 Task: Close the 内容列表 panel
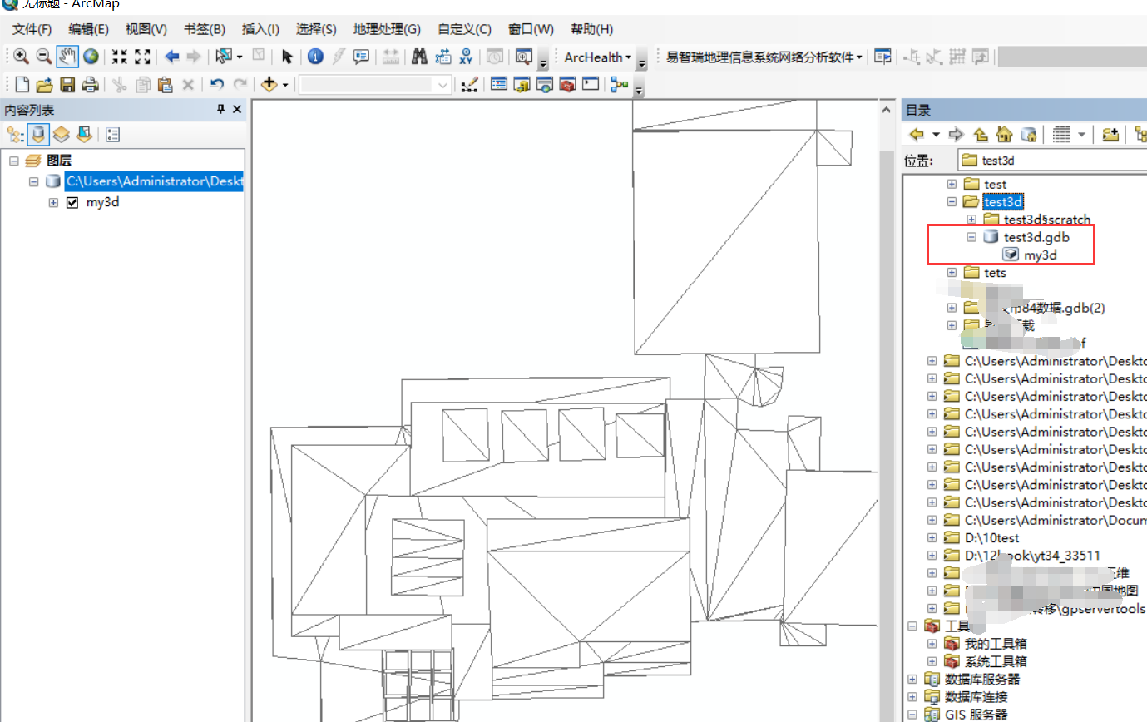tap(237, 109)
